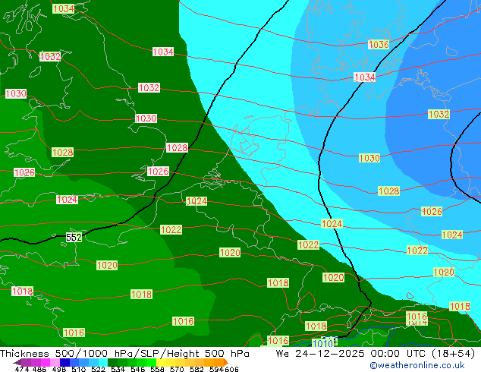The width and height of the screenshot is (481, 372).
Task: Click the cyan legend swatch before 534
Action: [x=103, y=362]
